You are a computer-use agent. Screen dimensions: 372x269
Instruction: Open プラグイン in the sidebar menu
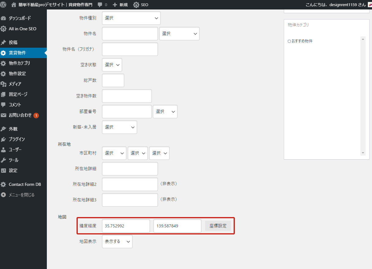click(x=17, y=139)
